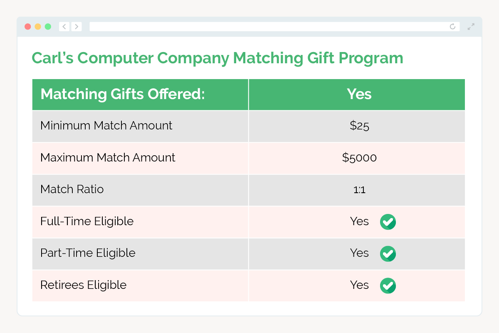Click the browser reload icon

452,26
